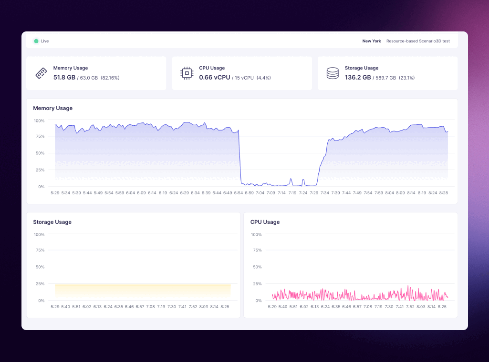
Task: Click the CPU Usage chart title
Action: pyautogui.click(x=265, y=222)
